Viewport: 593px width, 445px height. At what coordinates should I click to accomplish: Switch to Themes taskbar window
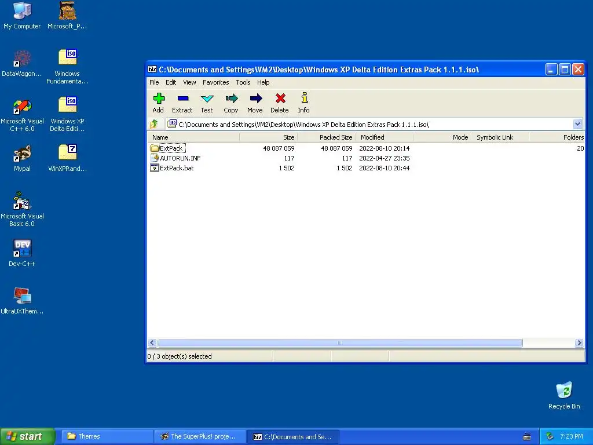[x=107, y=437]
